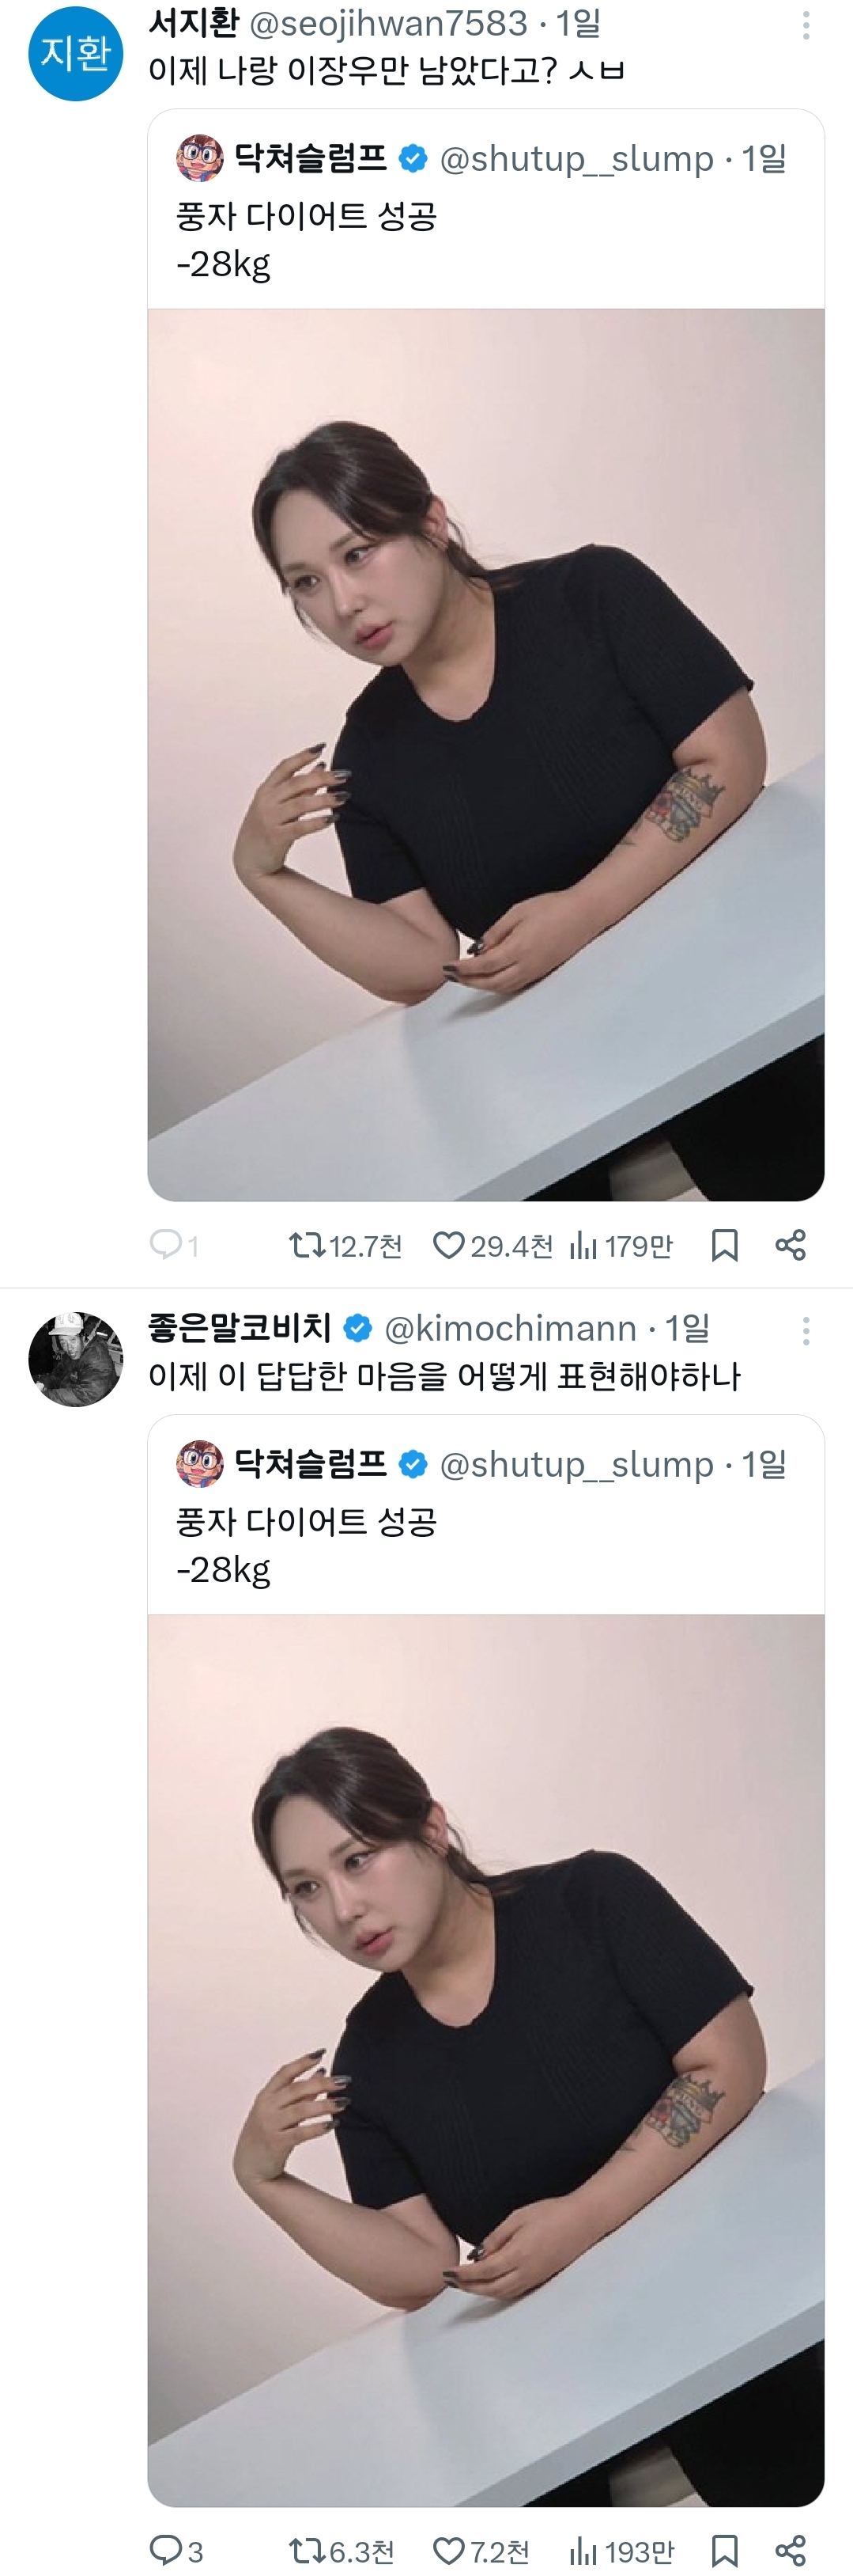This screenshot has height=2576, width=853.
Task: Bookmark 좋은말코비치's tweet
Action: click(x=725, y=2550)
